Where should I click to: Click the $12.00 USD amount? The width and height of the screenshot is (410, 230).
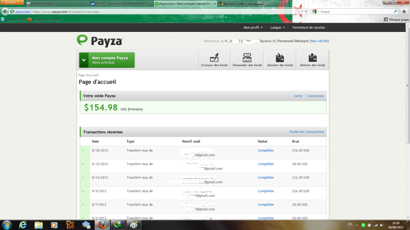tap(301, 178)
